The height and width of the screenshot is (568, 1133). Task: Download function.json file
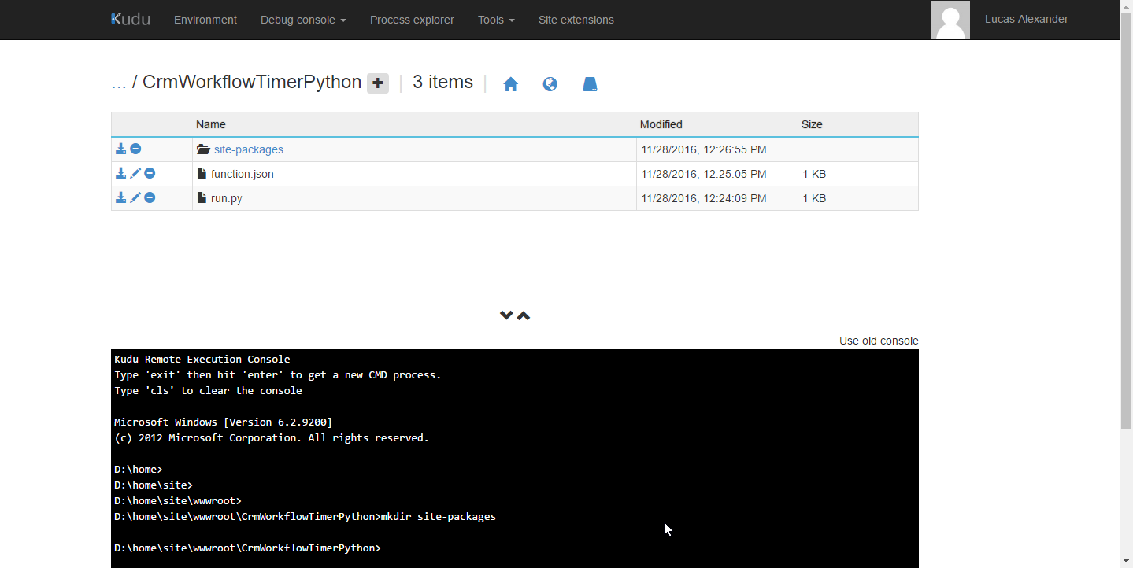click(x=120, y=173)
